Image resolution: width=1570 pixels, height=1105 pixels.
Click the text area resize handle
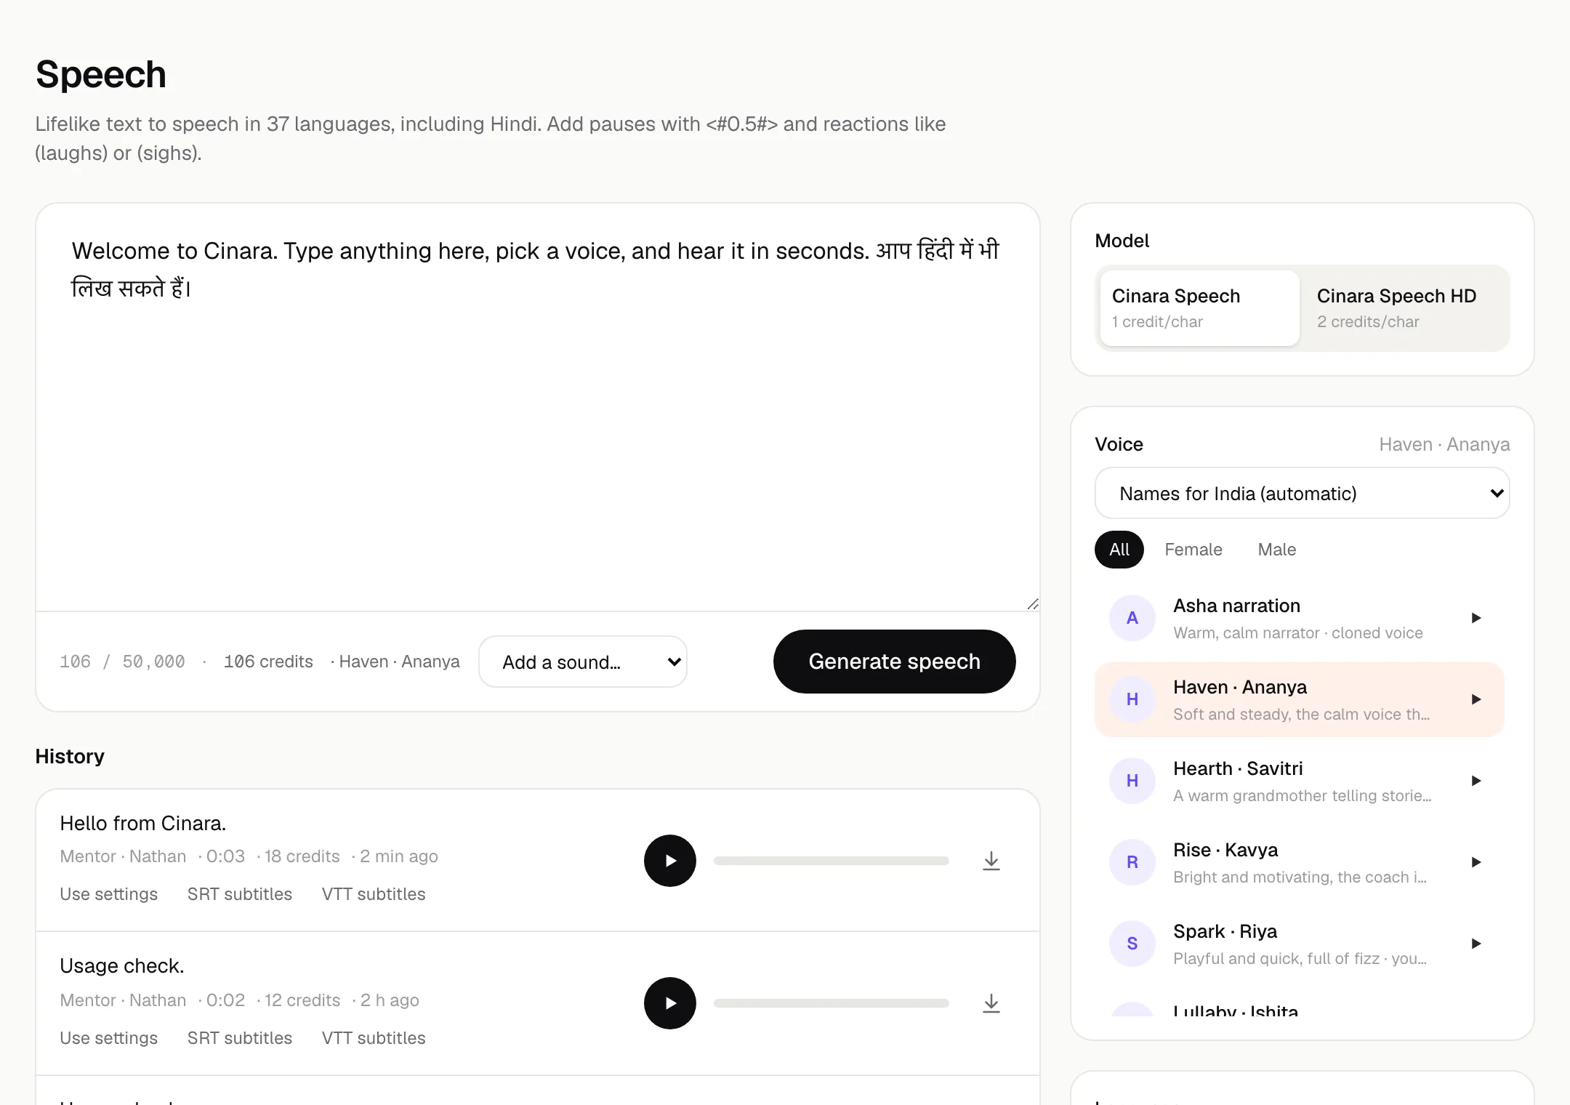coord(1033,604)
